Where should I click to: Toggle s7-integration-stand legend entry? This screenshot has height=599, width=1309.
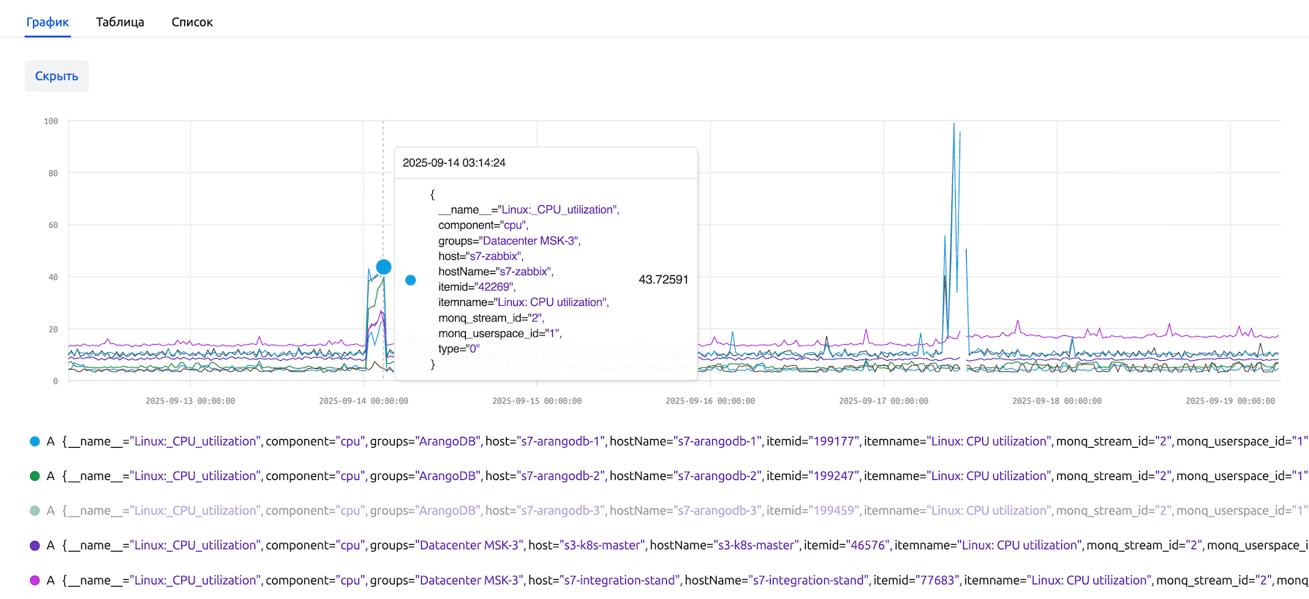(439, 580)
